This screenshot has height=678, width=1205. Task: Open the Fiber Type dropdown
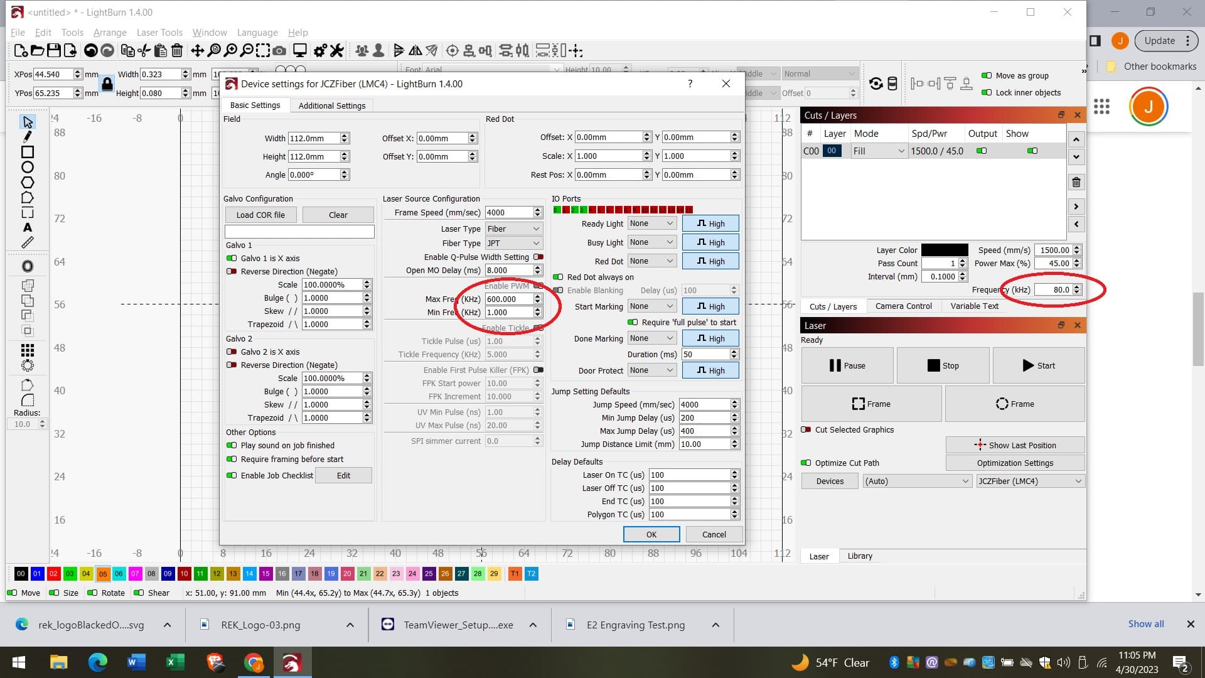[x=513, y=243]
